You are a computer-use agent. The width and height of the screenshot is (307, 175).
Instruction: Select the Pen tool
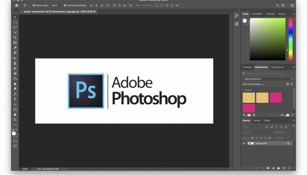click(15, 94)
